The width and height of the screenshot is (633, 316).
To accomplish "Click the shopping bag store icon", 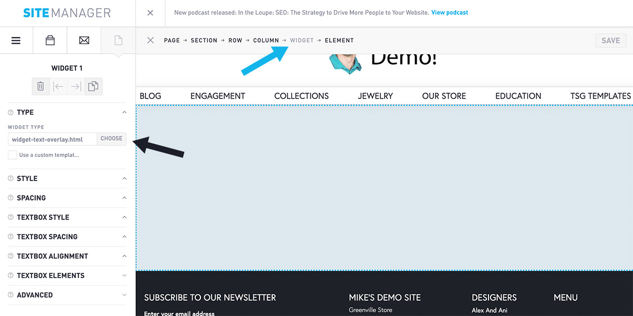I will pos(50,41).
